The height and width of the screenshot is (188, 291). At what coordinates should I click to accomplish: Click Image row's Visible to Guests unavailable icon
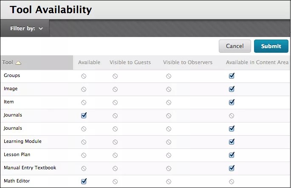tap(115, 89)
